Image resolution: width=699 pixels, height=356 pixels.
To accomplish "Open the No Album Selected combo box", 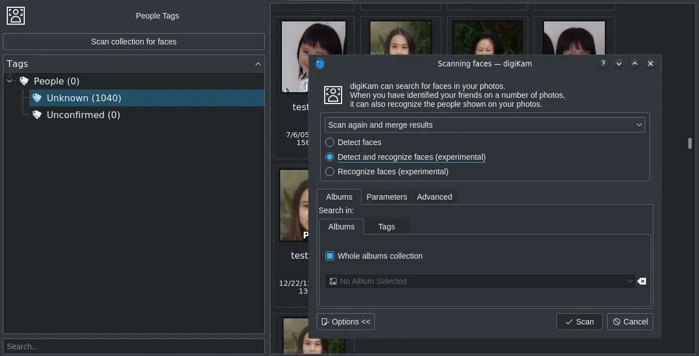I will click(x=630, y=281).
